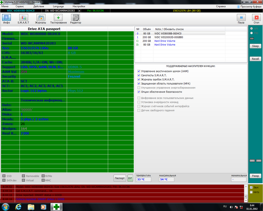Viewport: 263px width, 211px height.
Task: Toggle Просмотр буфера checkbox
Action: 238,6
